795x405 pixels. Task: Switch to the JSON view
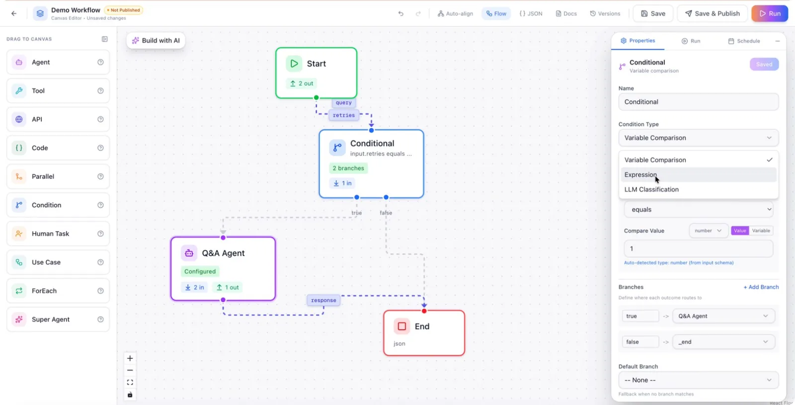click(531, 13)
